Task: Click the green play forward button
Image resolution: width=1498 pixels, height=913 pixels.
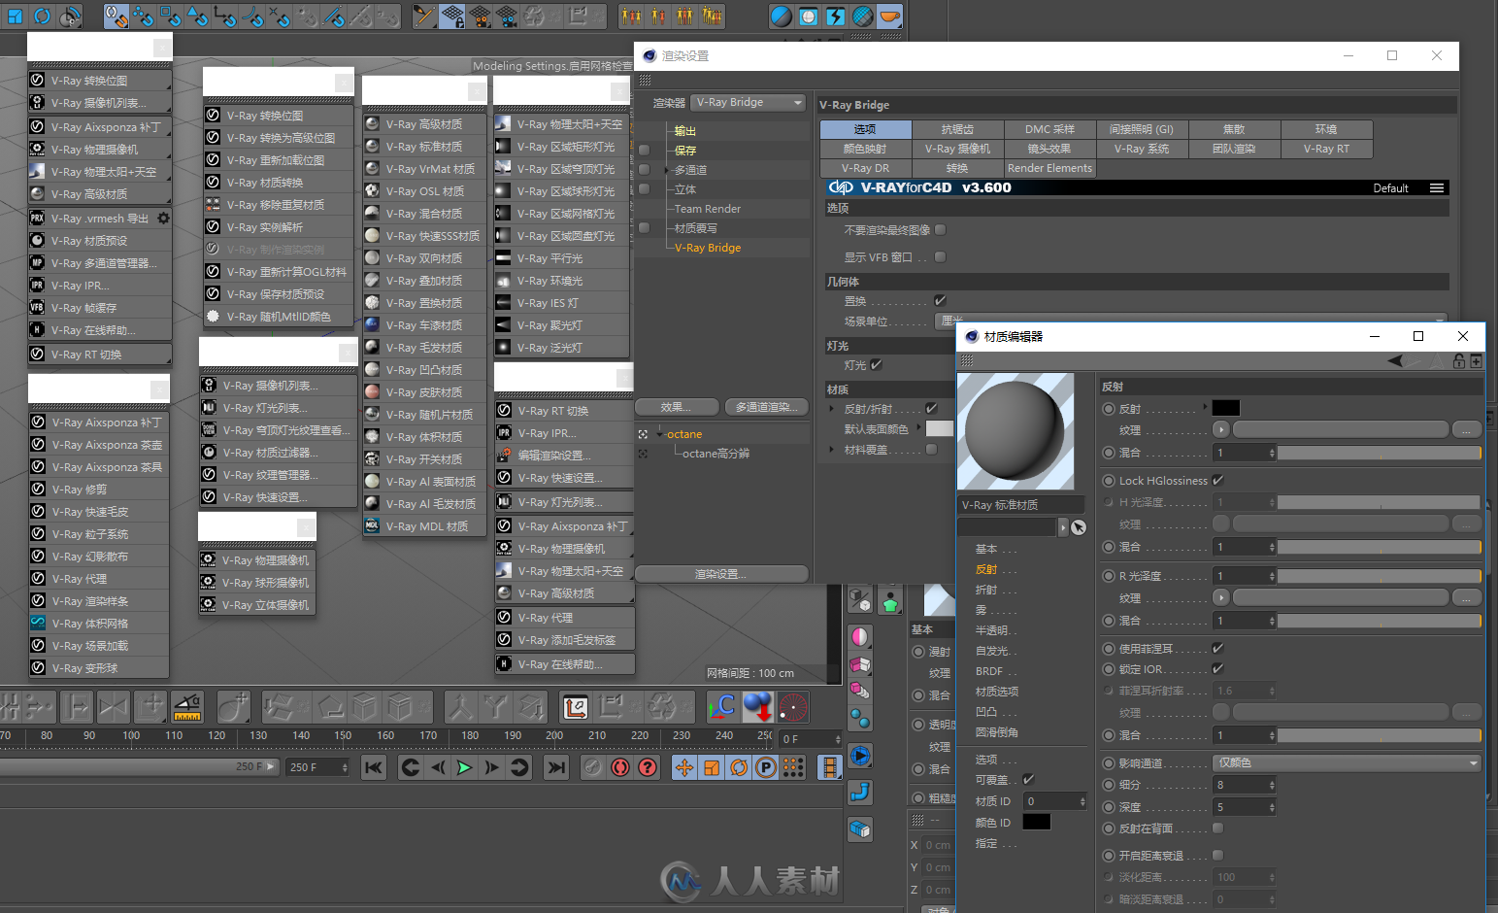Action: [464, 767]
